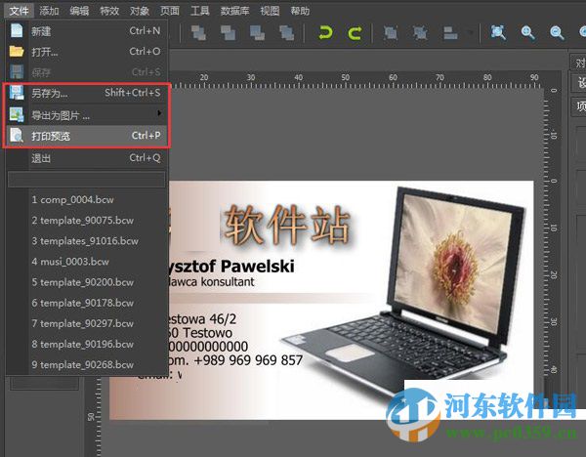586x457 pixels.
Task: Click the 另存为 floppy disk icon
Action: (17, 93)
